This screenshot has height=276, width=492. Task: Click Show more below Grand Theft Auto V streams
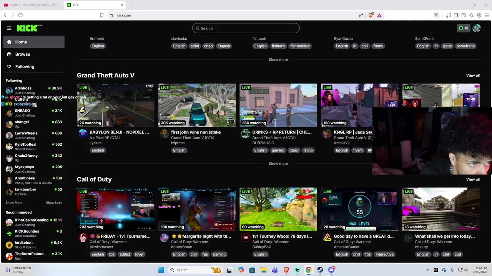(x=278, y=163)
